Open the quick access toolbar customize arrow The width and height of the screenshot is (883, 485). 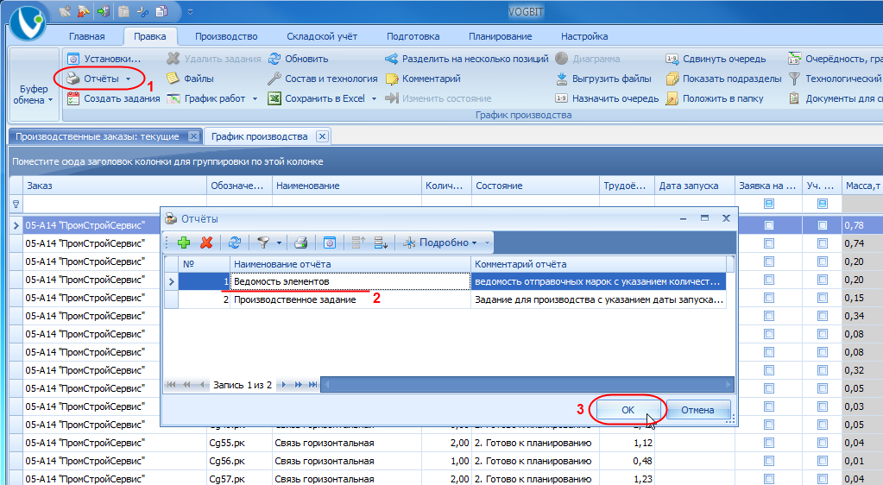pyautogui.click(x=190, y=11)
